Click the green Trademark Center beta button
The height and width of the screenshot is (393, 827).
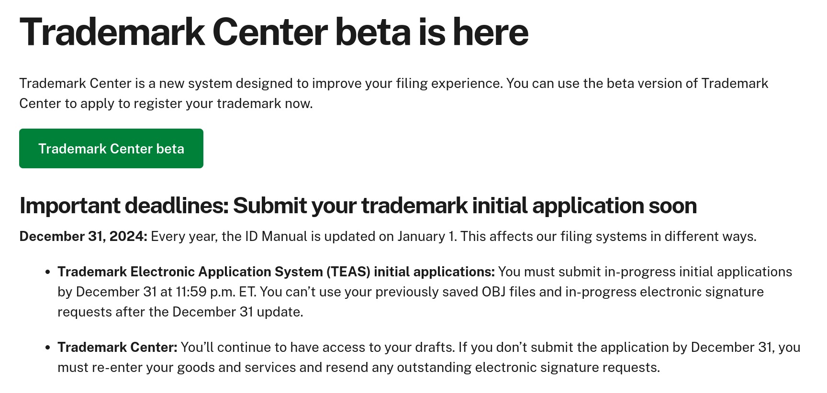[x=111, y=149]
